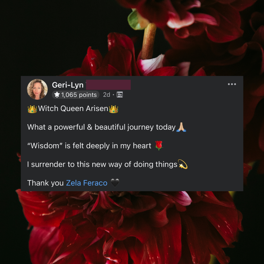Click Geri-Lyn's profile picture

pos(37,89)
